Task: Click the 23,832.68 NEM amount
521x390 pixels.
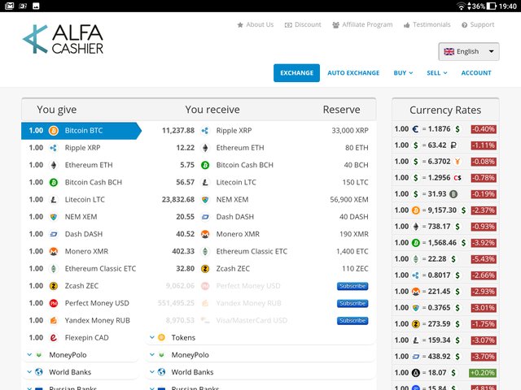Action: click(178, 200)
